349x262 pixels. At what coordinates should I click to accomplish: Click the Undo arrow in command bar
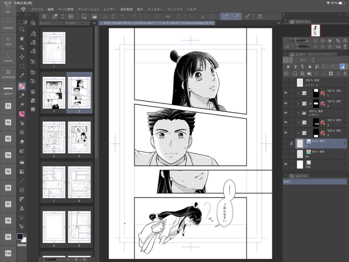tap(123, 16)
